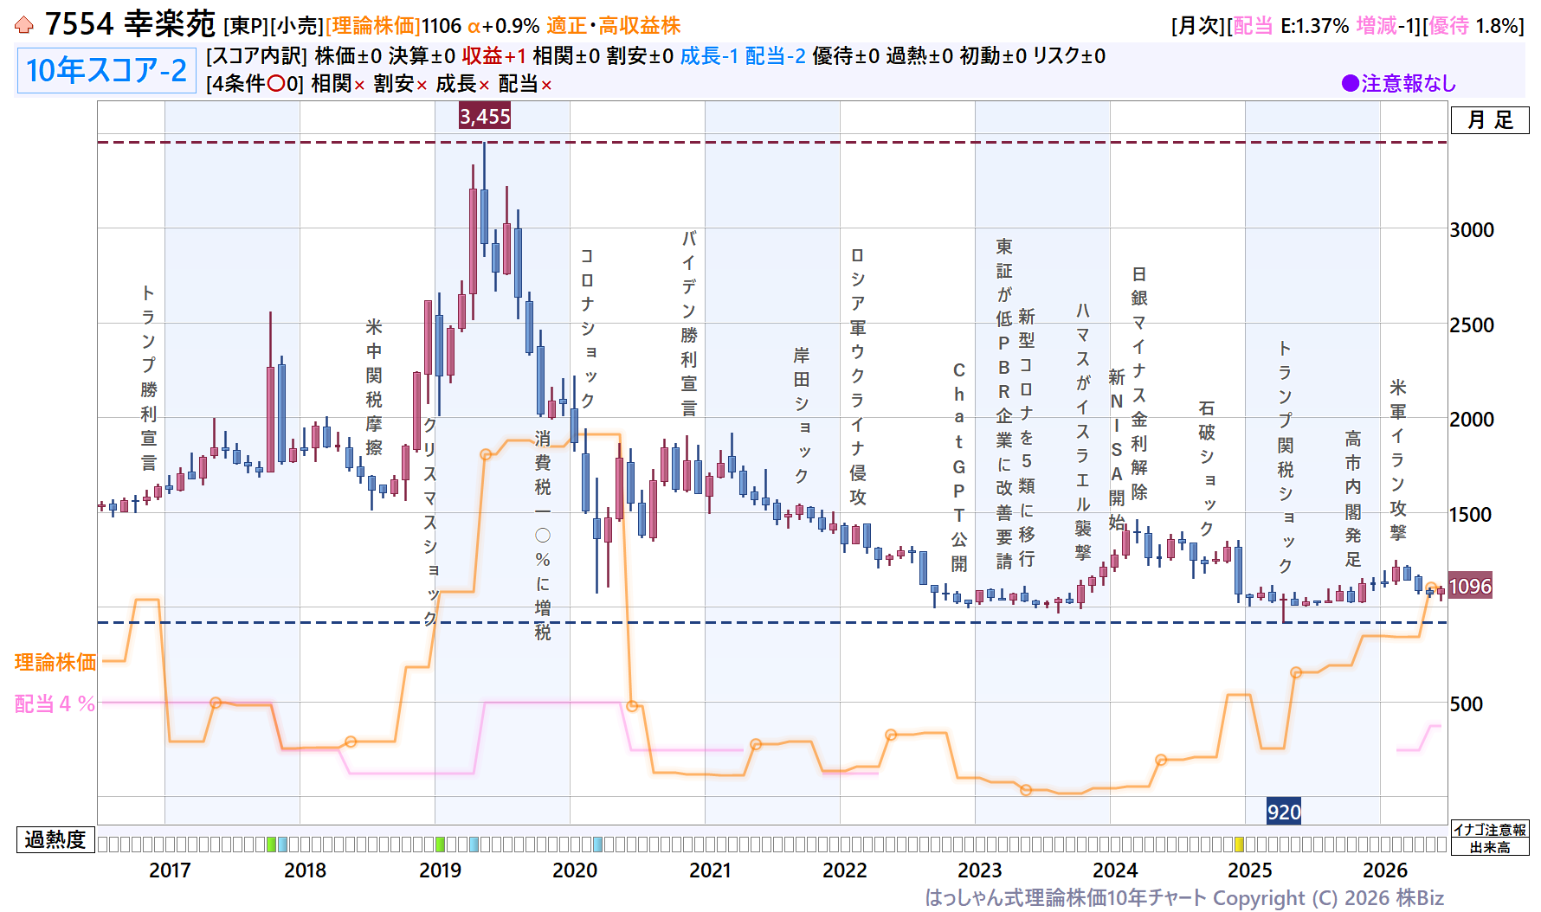Click the 500 price axis label
This screenshot has width=1541, height=912.
pyautogui.click(x=1467, y=704)
